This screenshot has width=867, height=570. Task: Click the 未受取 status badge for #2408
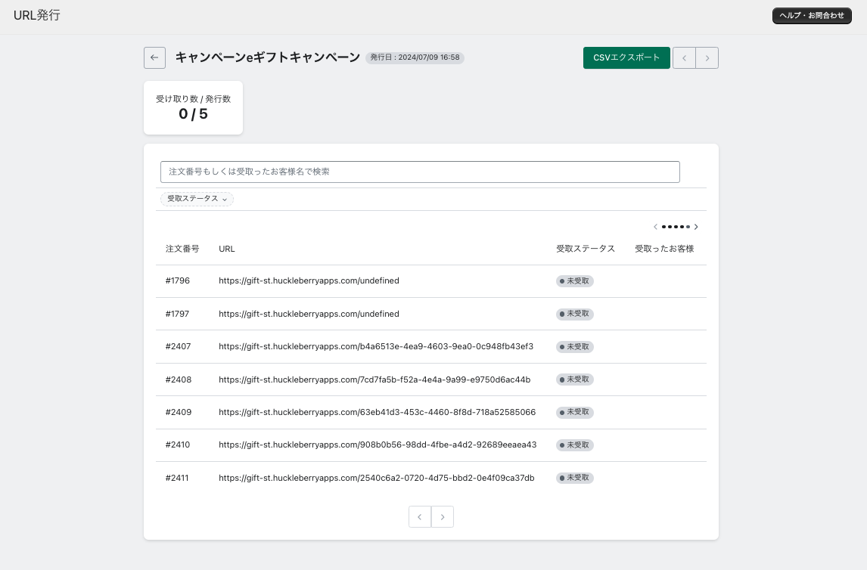pyautogui.click(x=575, y=379)
